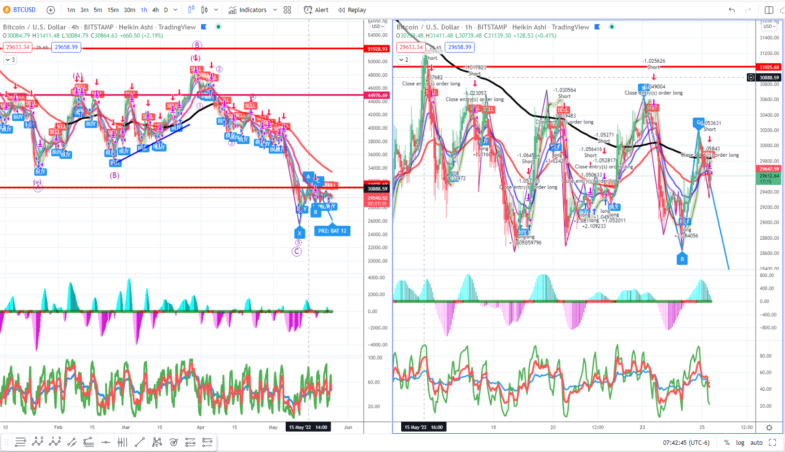Click the 51928.93 red price label

point(378,49)
